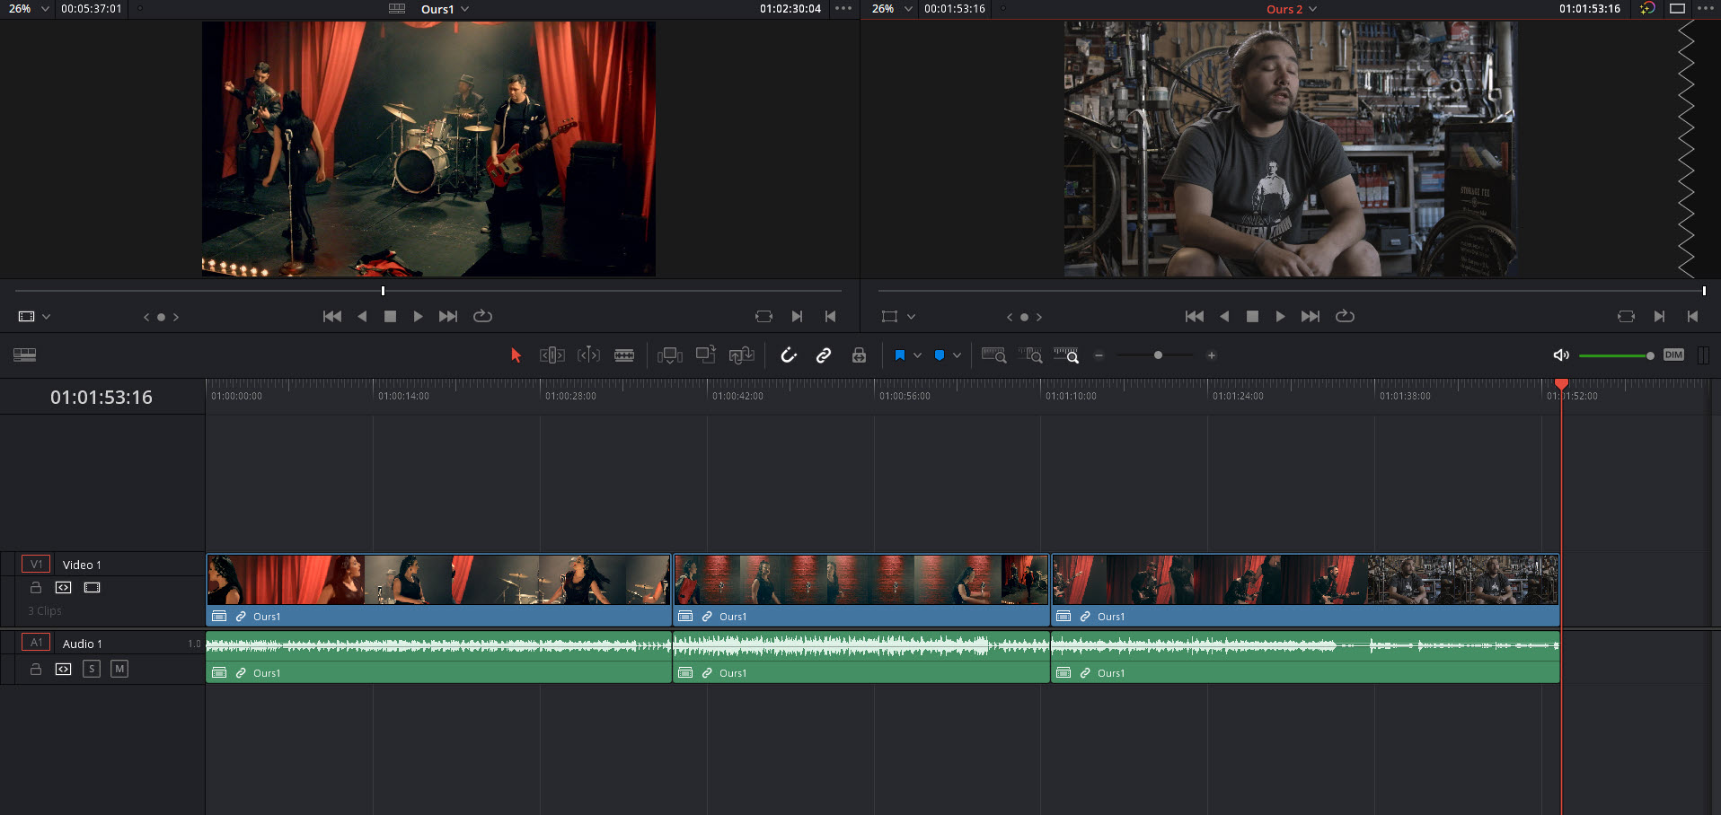Select the Blade razor edit tool
The height and width of the screenshot is (815, 1721).
click(x=624, y=355)
